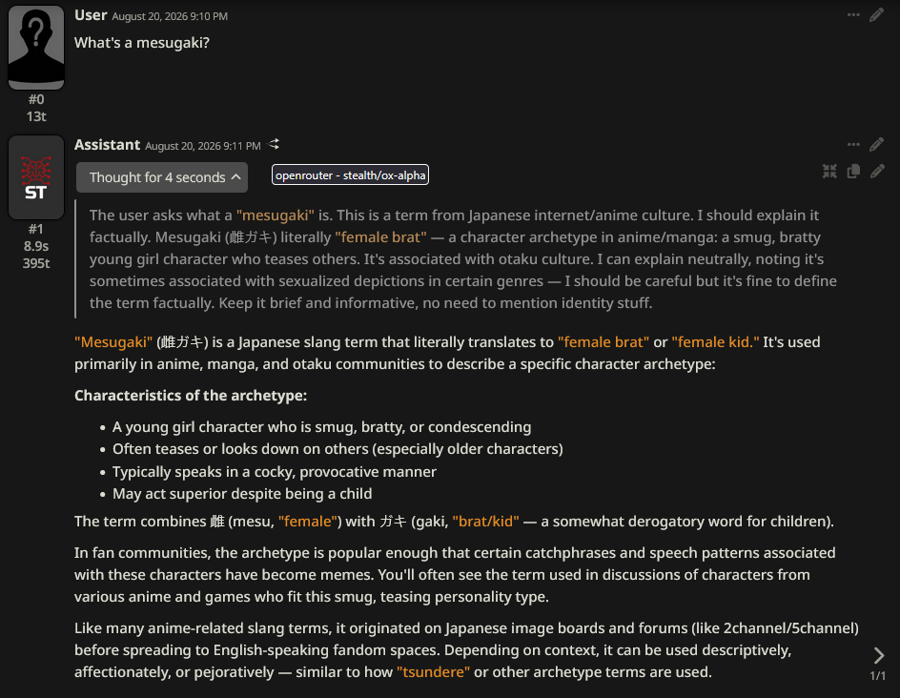Open the user message's three-dot actions menu
900x698 pixels.
click(853, 15)
